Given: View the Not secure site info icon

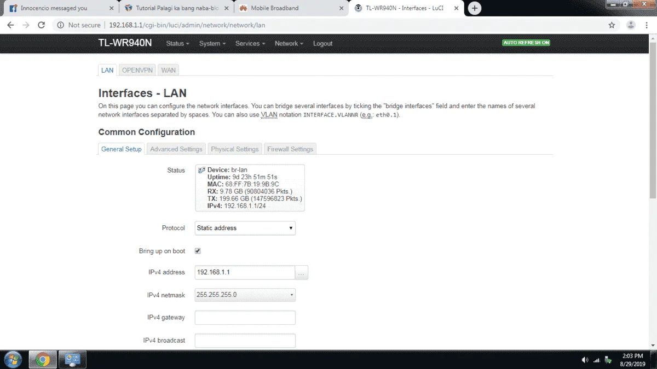Looking at the screenshot, I should click(60, 25).
